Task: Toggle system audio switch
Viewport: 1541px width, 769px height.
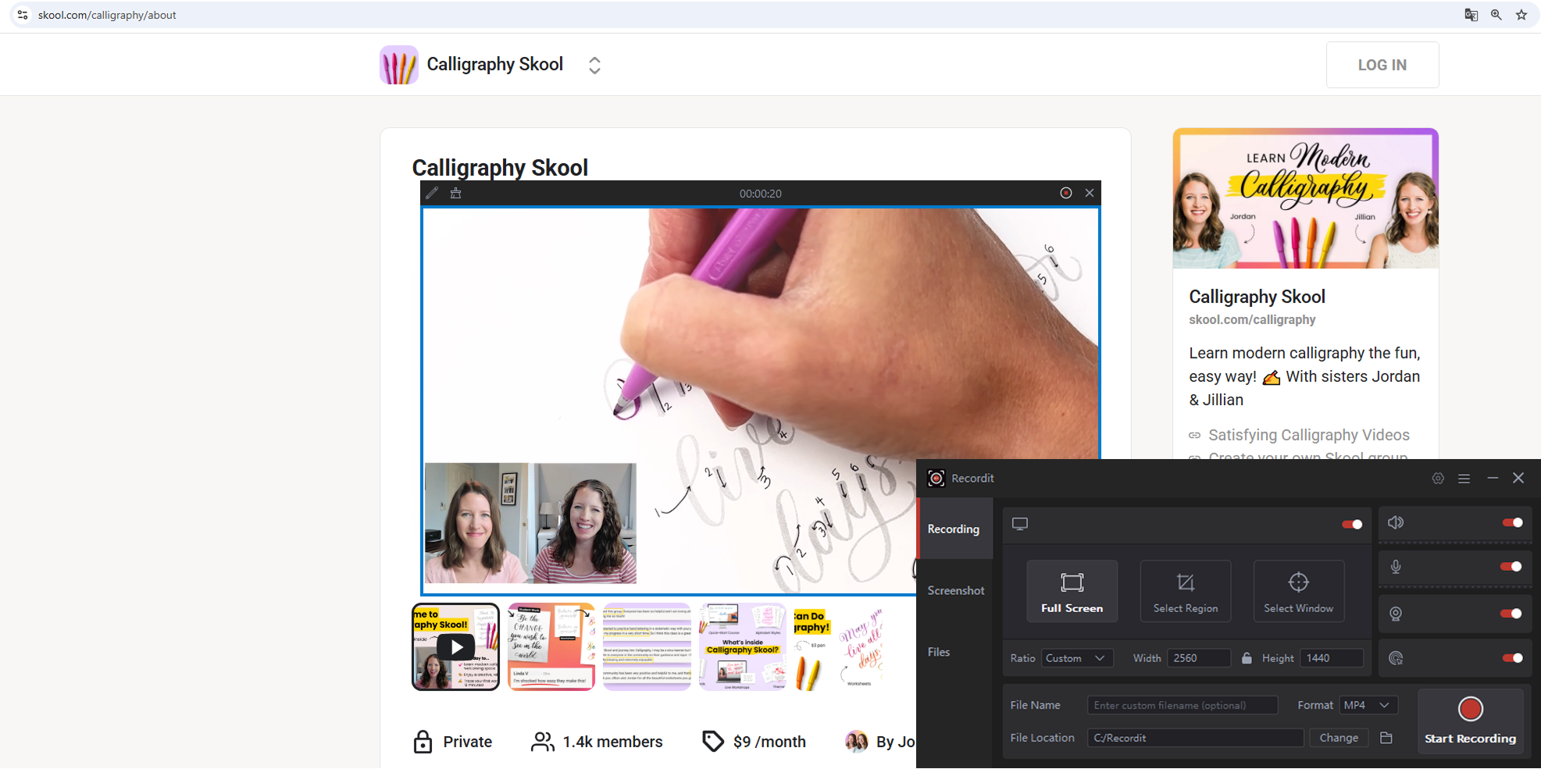Action: click(1513, 522)
